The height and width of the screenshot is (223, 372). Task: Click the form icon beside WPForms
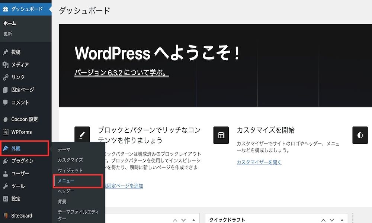(x=6, y=132)
